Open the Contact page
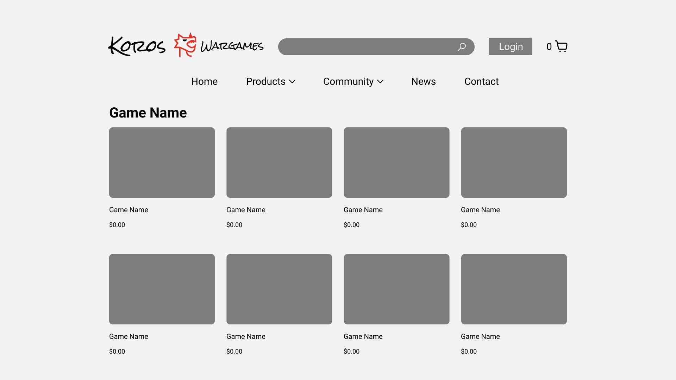The image size is (676, 380). [x=481, y=81]
